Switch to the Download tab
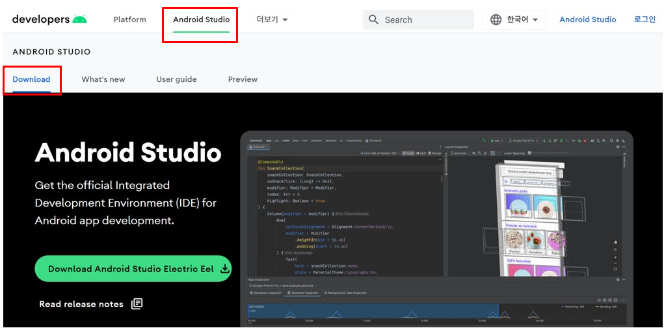664x328 pixels. pyautogui.click(x=31, y=79)
